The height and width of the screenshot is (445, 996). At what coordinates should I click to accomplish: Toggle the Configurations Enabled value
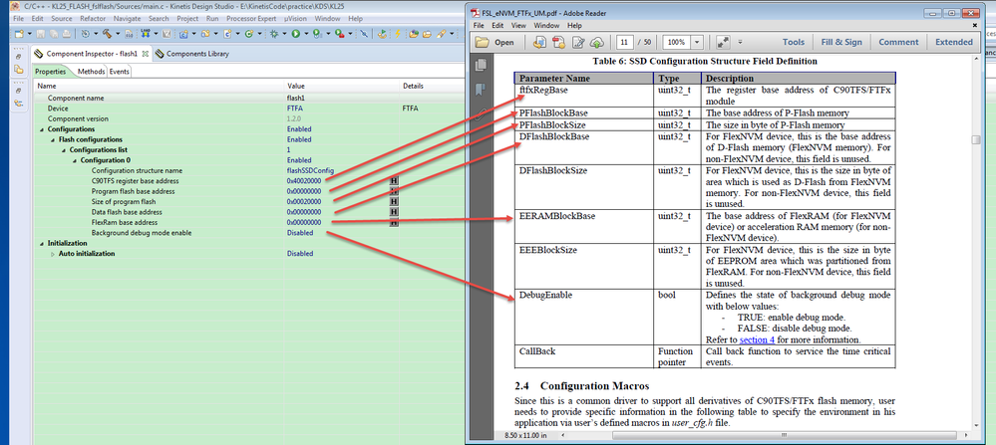pyautogui.click(x=299, y=128)
